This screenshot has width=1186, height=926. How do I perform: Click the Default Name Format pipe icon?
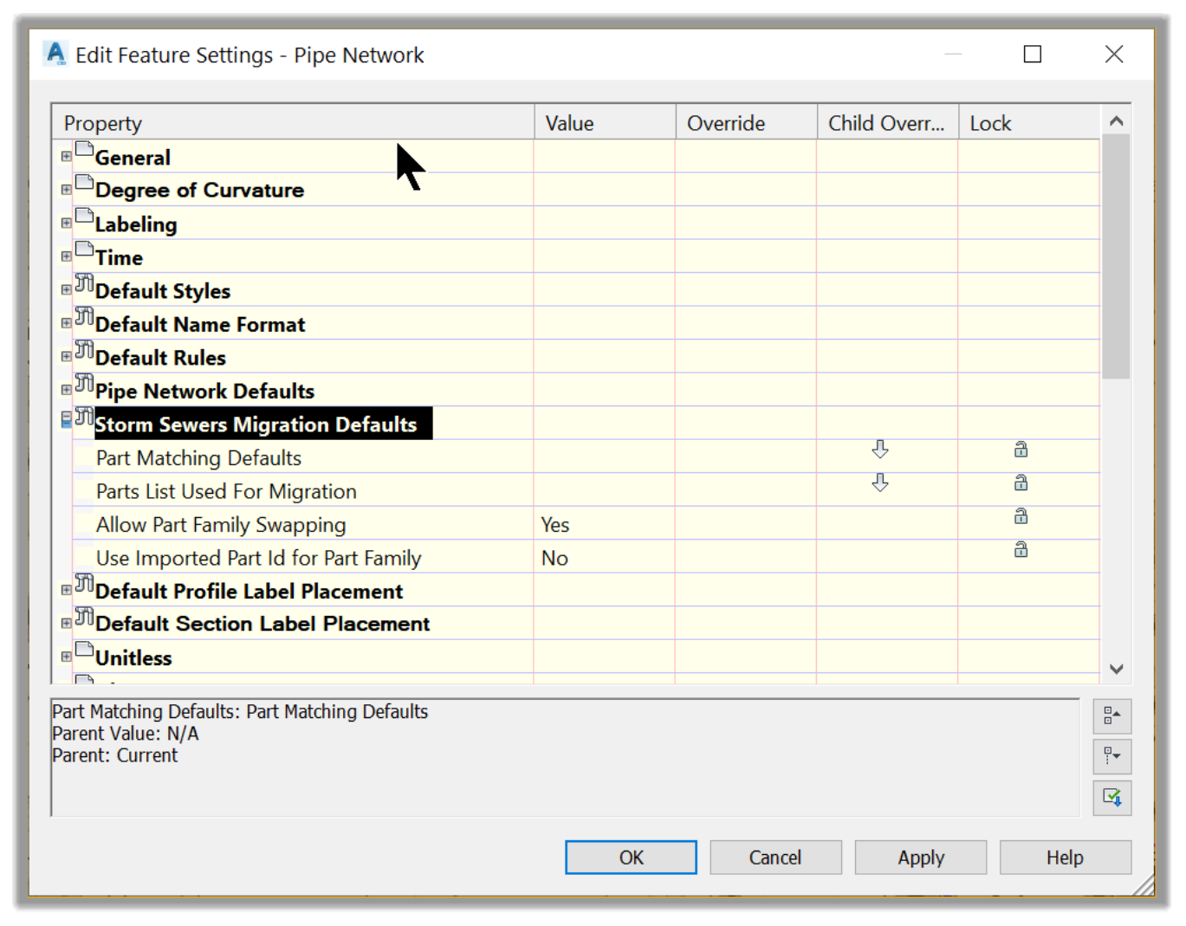point(84,315)
